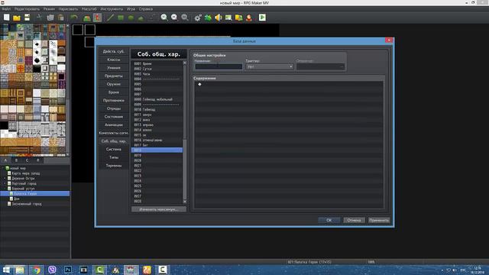Viewport: 489px width, 275px height.
Task: Open the Масштаб menu
Action: click(x=89, y=9)
